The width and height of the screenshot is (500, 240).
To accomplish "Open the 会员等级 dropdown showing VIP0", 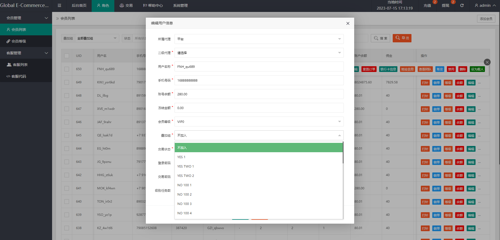I will coord(259,122).
